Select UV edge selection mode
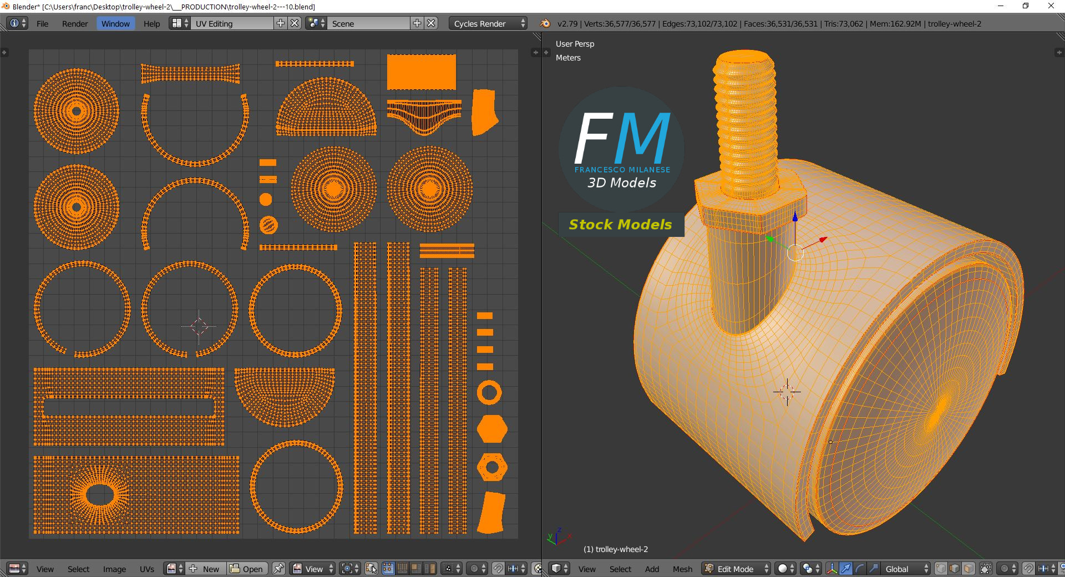 point(402,569)
